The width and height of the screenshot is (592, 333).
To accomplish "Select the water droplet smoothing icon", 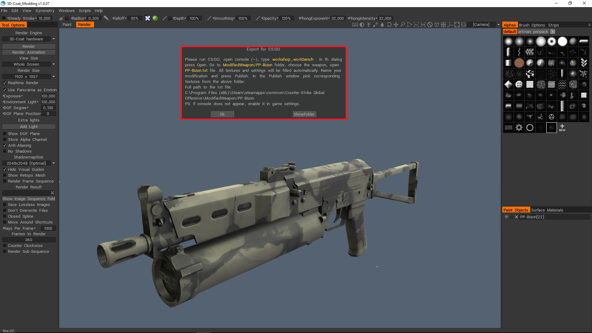I will click(x=382, y=25).
